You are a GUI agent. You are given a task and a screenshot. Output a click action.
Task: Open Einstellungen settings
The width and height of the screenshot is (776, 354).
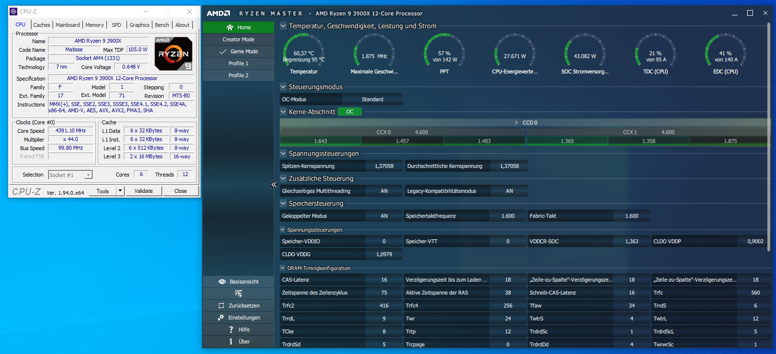pyautogui.click(x=238, y=318)
